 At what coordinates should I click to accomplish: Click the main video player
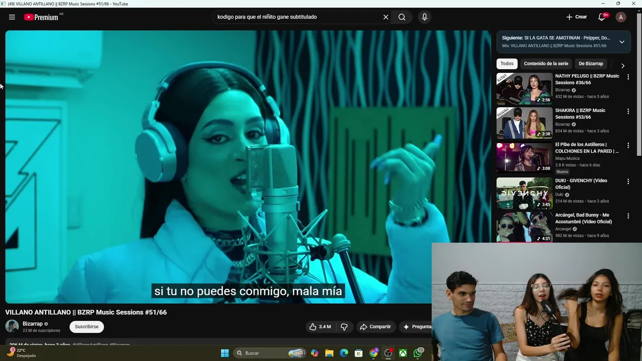tap(248, 167)
